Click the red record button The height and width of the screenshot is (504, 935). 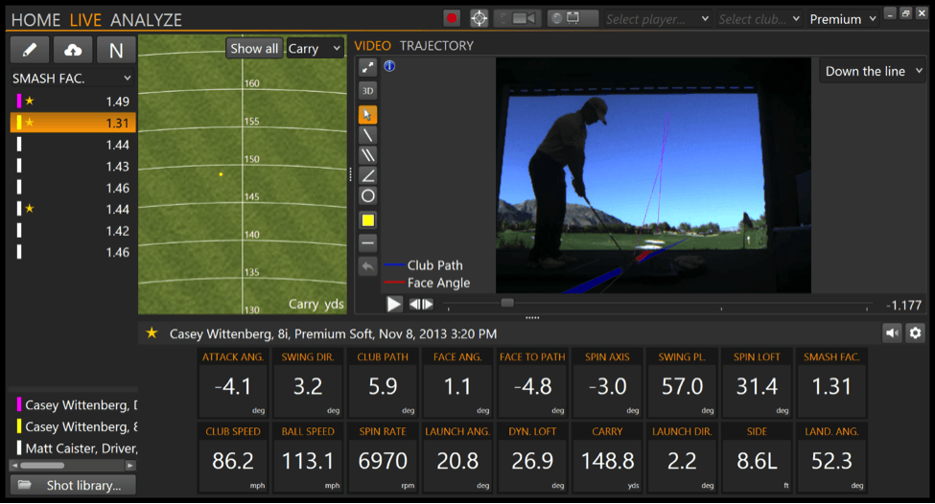point(452,18)
